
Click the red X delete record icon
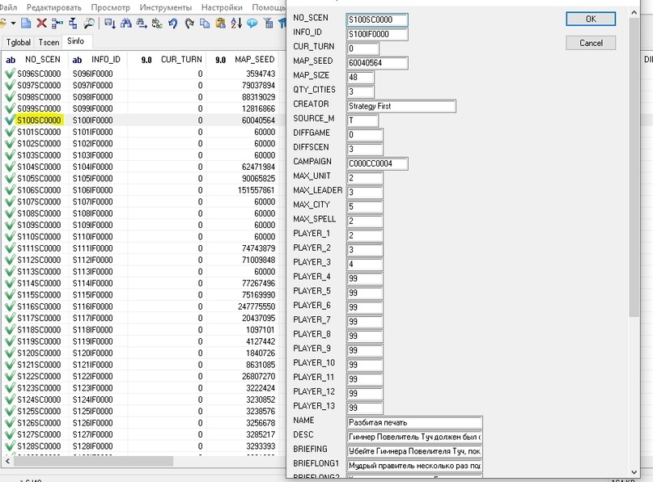point(41,23)
